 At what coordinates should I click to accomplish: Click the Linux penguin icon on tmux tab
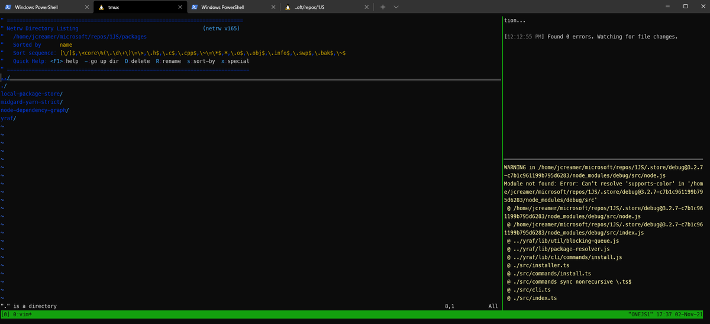click(x=102, y=7)
